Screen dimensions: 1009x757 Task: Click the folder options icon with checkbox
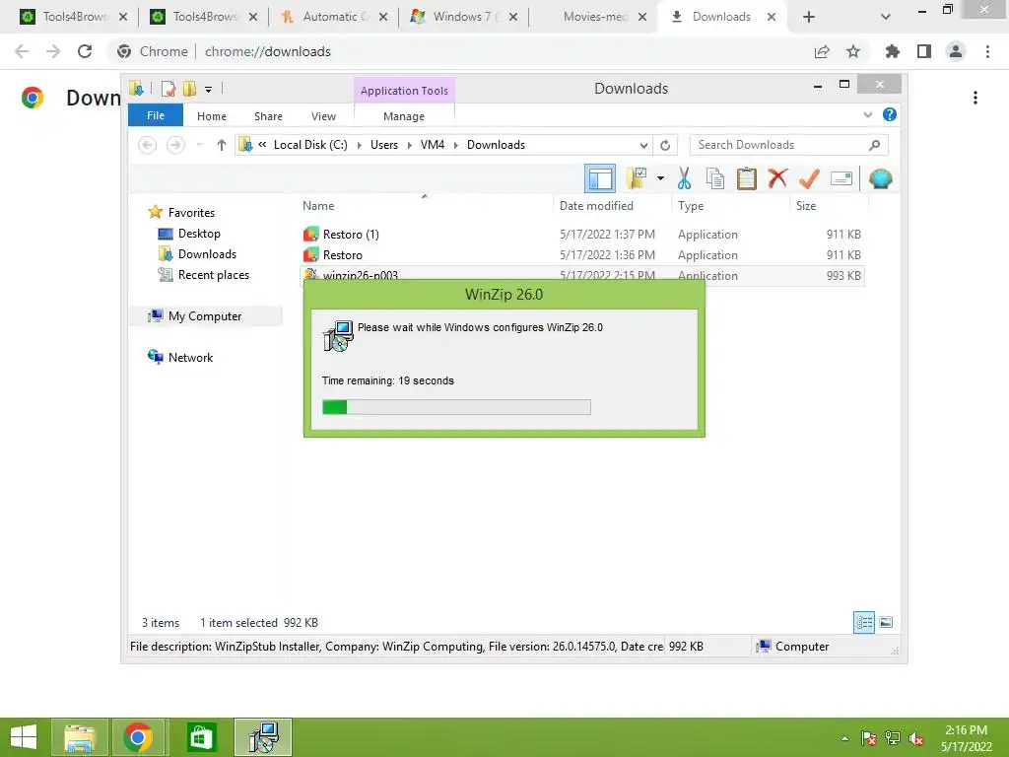pyautogui.click(x=637, y=178)
